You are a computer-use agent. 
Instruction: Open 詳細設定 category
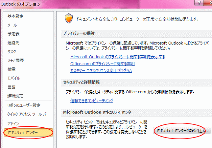tap(15, 96)
